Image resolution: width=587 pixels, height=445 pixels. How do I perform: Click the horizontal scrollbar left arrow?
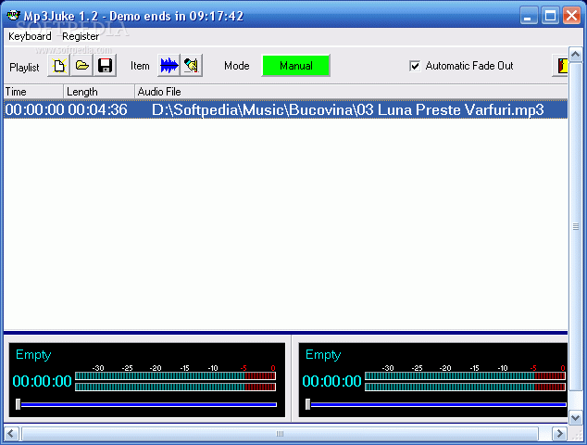tap(10, 434)
